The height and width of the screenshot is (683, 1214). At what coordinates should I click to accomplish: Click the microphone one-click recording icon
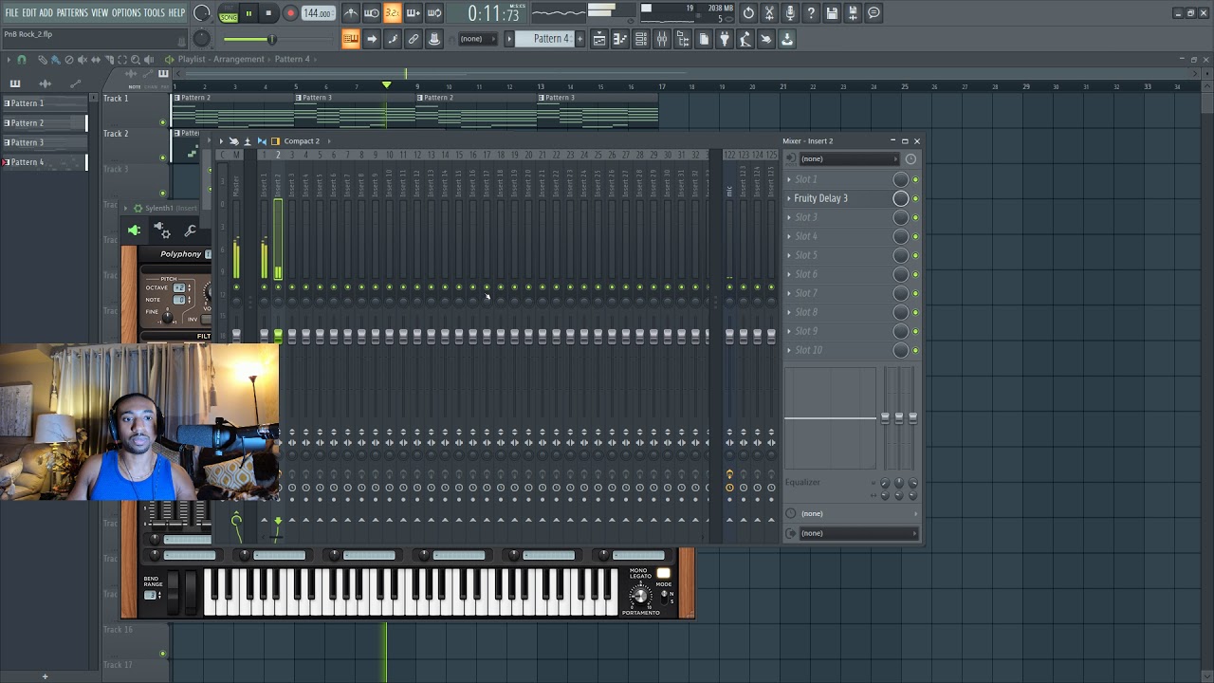click(790, 13)
